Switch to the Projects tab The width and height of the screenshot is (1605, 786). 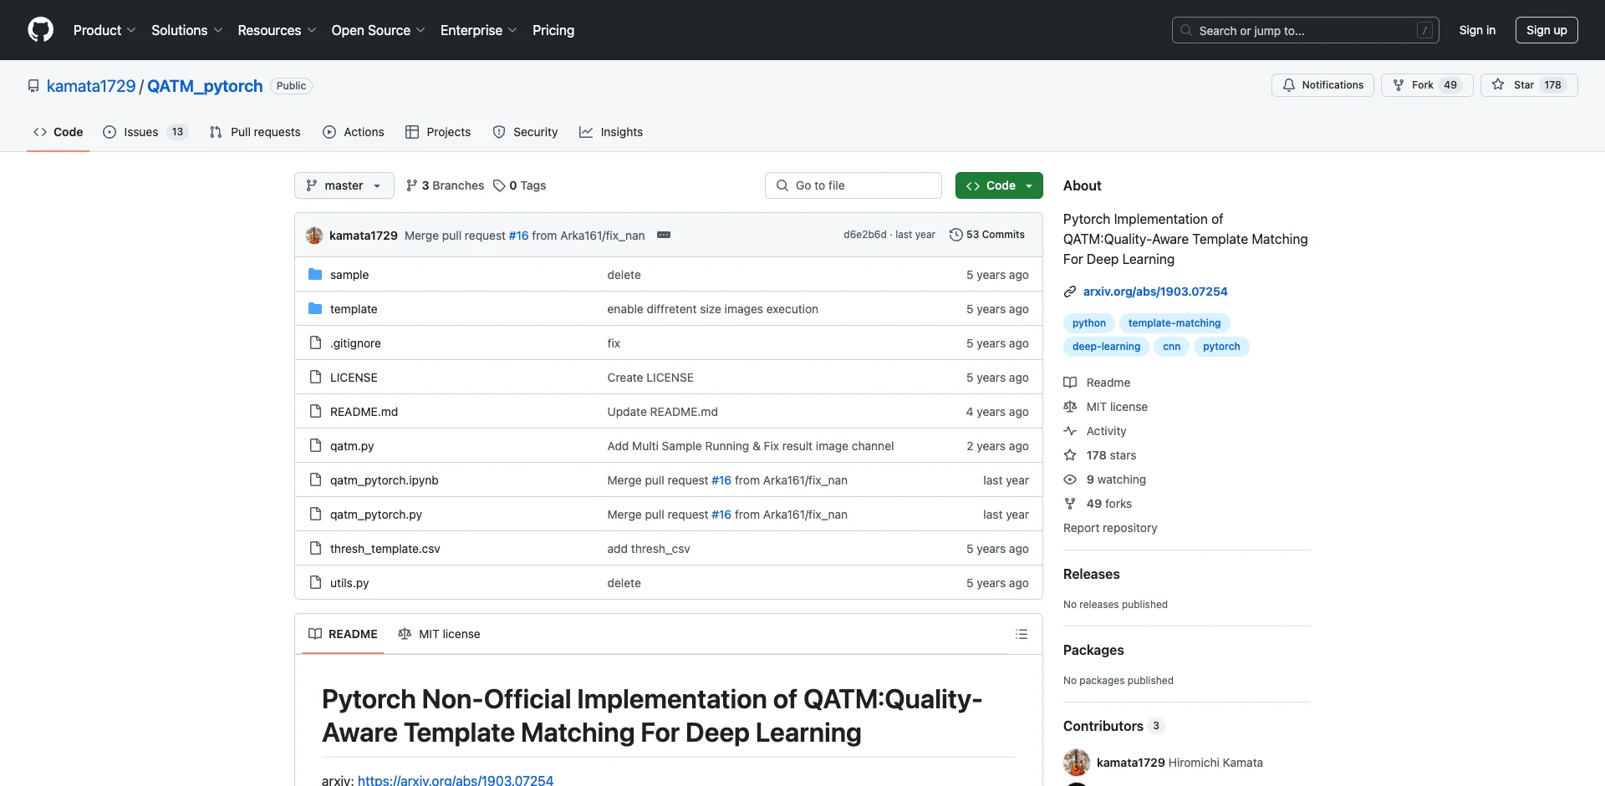pyautogui.click(x=438, y=132)
